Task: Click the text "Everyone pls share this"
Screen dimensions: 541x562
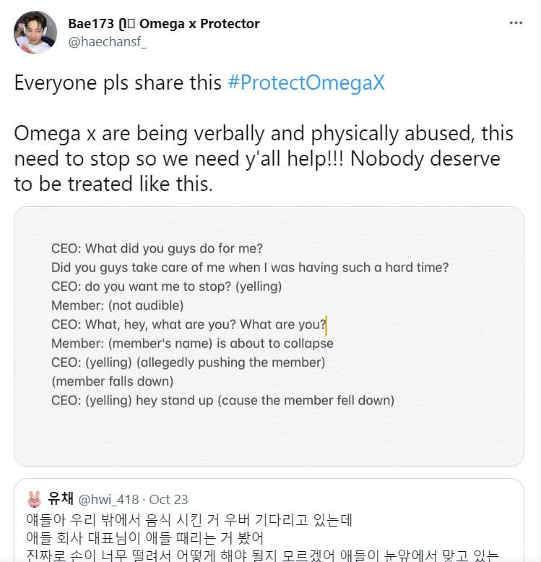Action: (x=118, y=82)
